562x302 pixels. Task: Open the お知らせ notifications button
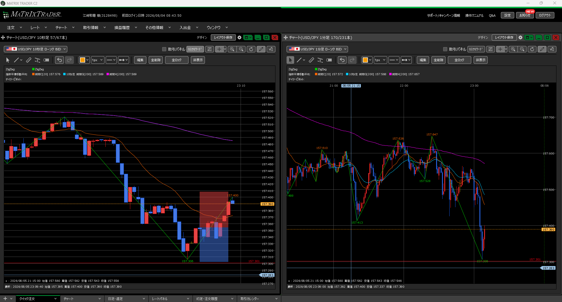coord(525,15)
